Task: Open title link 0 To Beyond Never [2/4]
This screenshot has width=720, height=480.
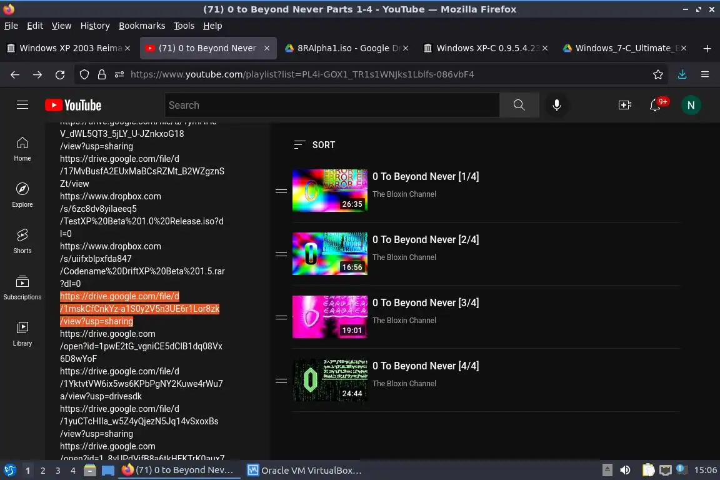Action: pos(426,239)
